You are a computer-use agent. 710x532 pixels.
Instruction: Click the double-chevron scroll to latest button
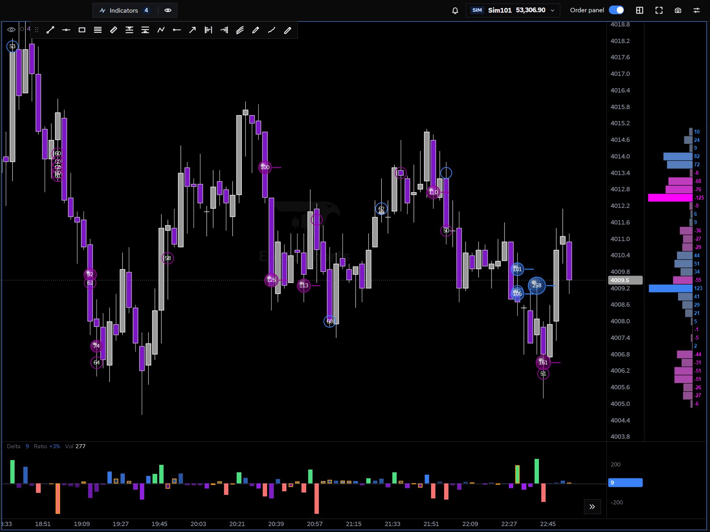[x=592, y=507]
